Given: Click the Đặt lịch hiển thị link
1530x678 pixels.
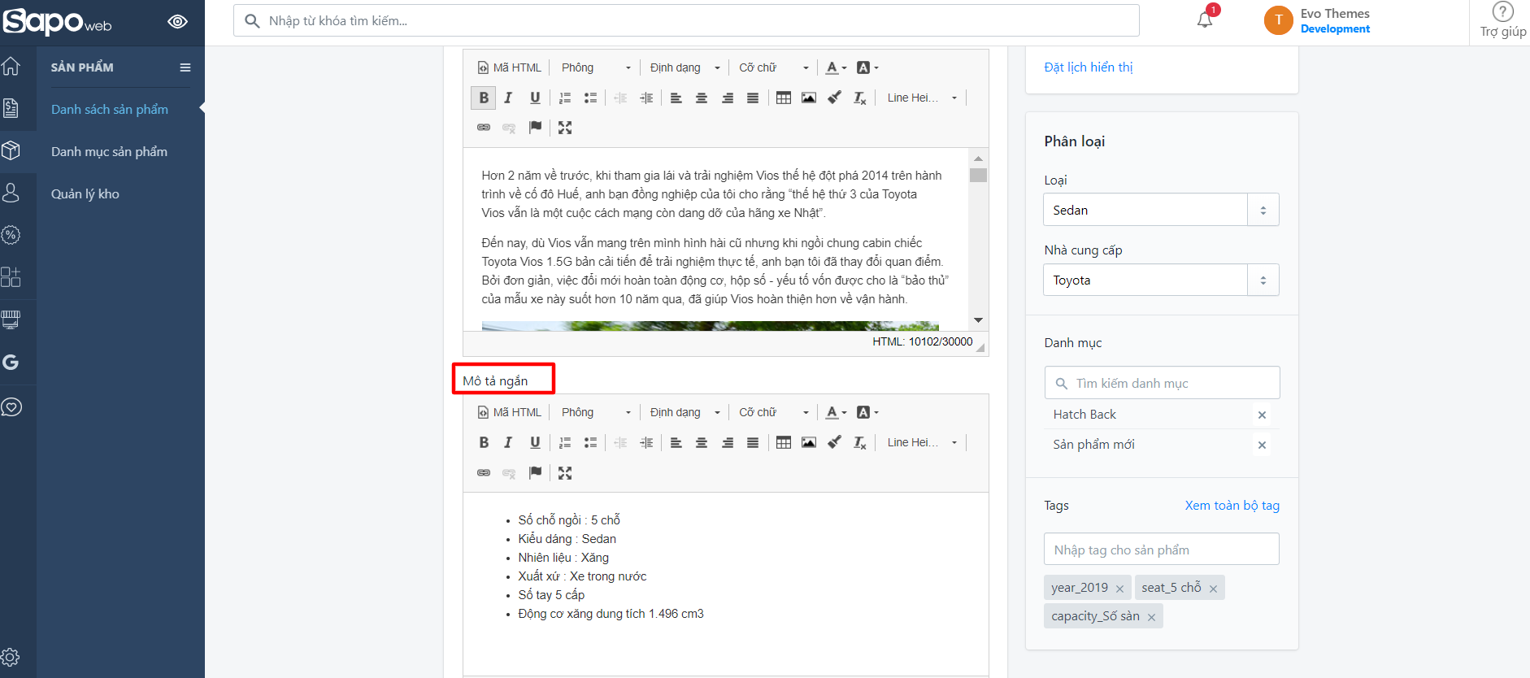Looking at the screenshot, I should coord(1088,67).
